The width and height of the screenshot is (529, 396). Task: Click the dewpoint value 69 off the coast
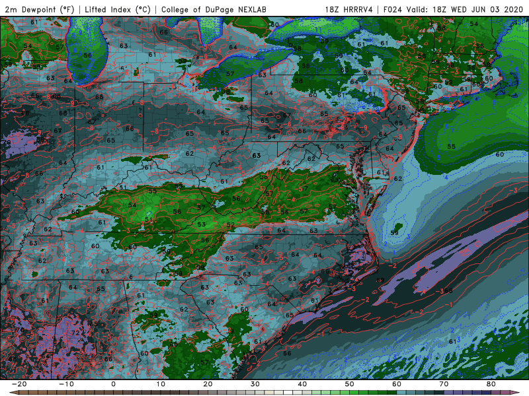[x=380, y=280]
